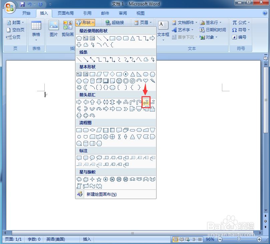
Task: Switch to outline view
Action: click(x=194, y=239)
